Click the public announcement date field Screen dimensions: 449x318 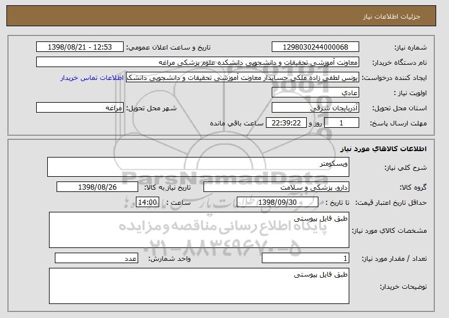(x=80, y=47)
